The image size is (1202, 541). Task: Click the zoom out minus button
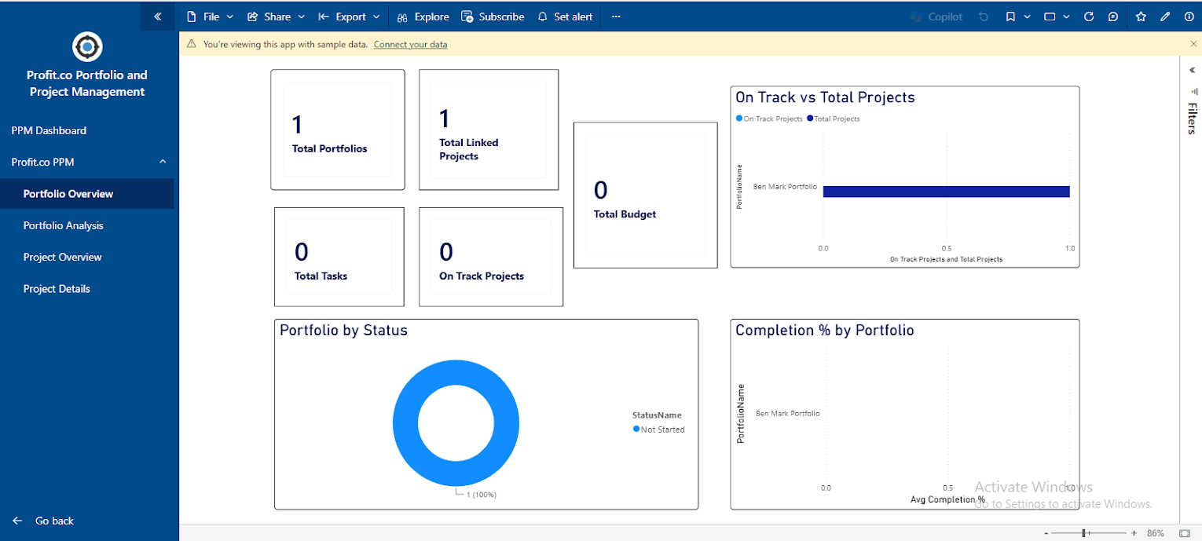(x=1046, y=533)
